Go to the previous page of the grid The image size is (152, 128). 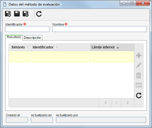tap(105, 103)
